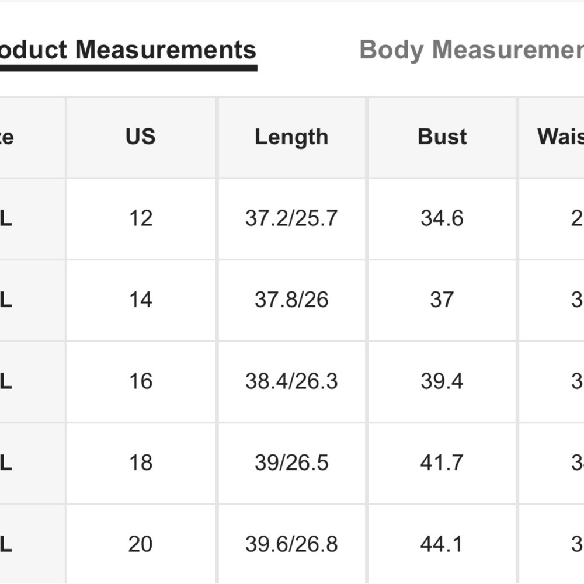Click length value 39/26.5
This screenshot has height=584, width=584.
291,463
